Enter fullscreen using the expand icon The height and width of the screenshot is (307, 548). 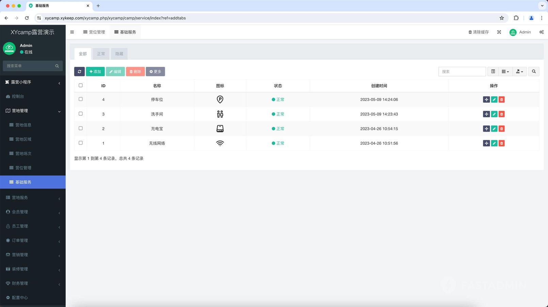[x=499, y=32]
